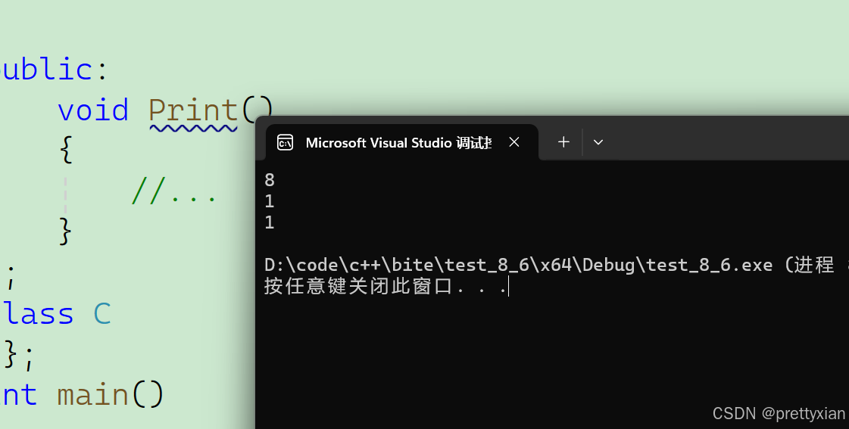Expand the terminal profile dropdown chevron

coord(598,142)
